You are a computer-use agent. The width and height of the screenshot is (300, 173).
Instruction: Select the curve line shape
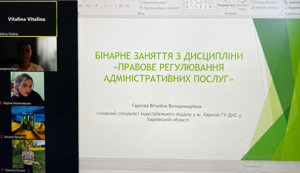[x=197, y=7]
